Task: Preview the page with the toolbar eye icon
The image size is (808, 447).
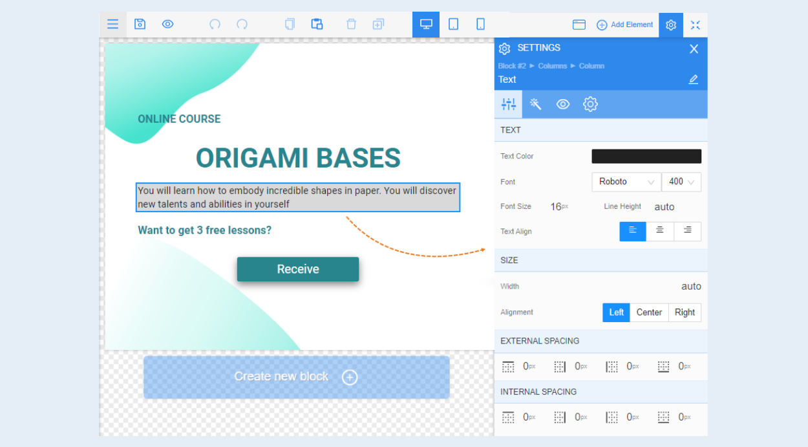Action: [x=167, y=25]
